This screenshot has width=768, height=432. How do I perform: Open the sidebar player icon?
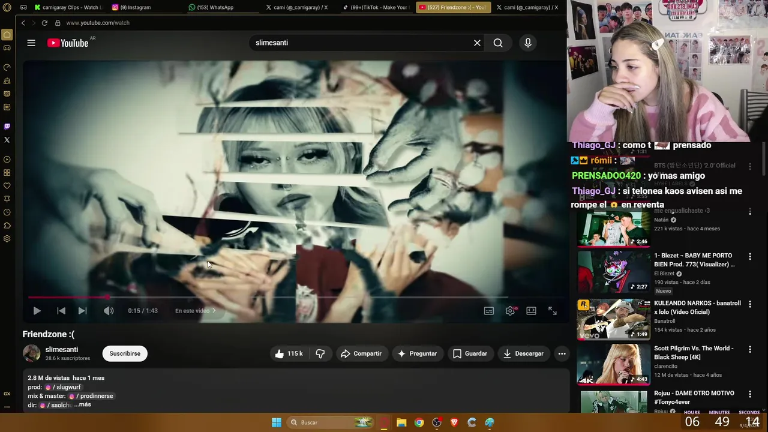click(x=7, y=160)
